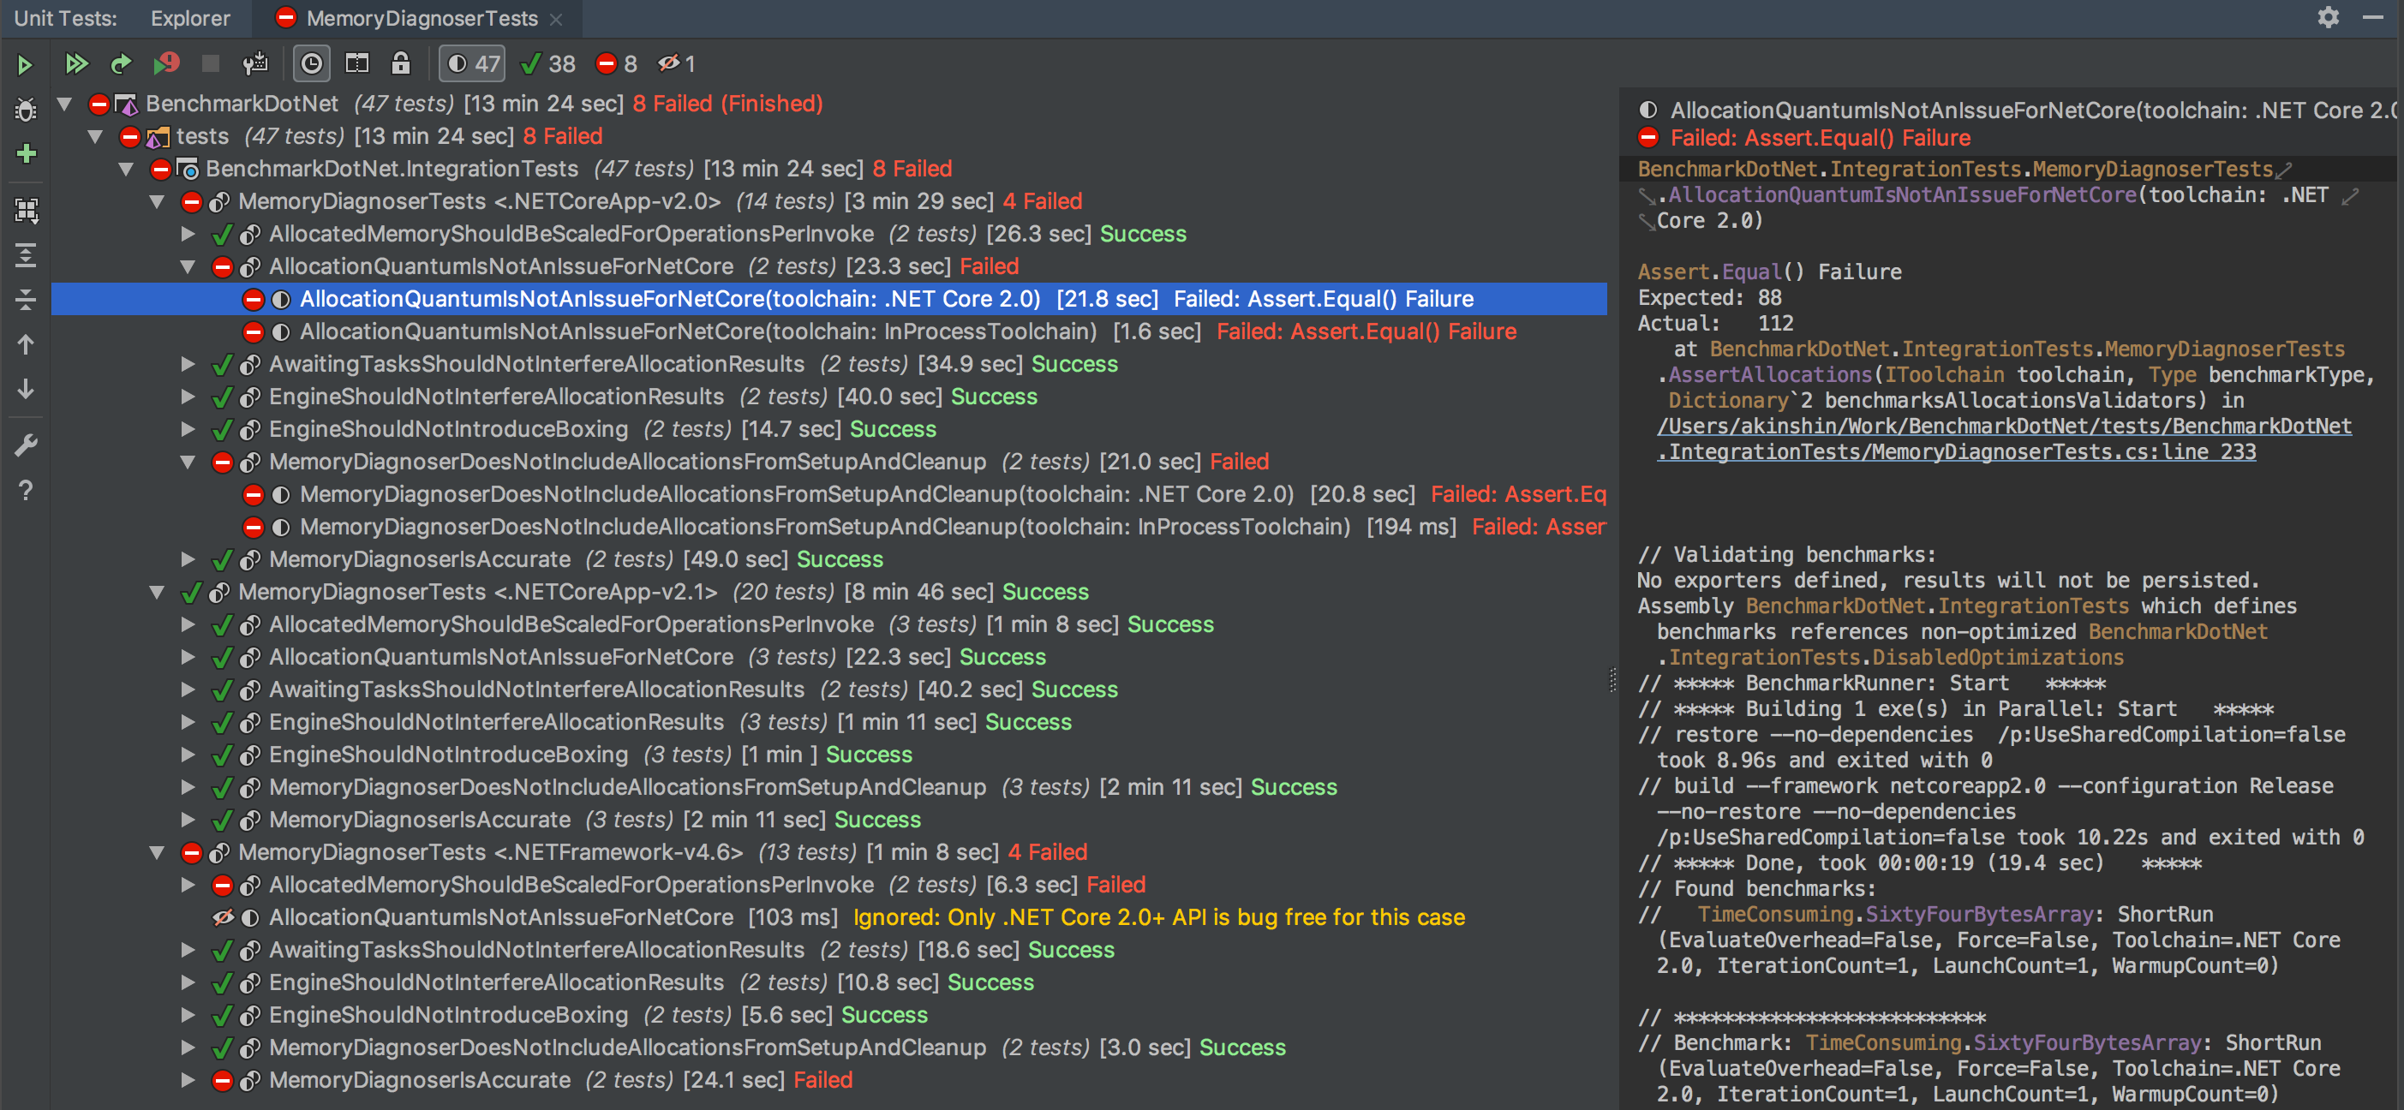Open the gear options in the top-right corner
Screen dimensions: 2404x1110
point(2329,18)
